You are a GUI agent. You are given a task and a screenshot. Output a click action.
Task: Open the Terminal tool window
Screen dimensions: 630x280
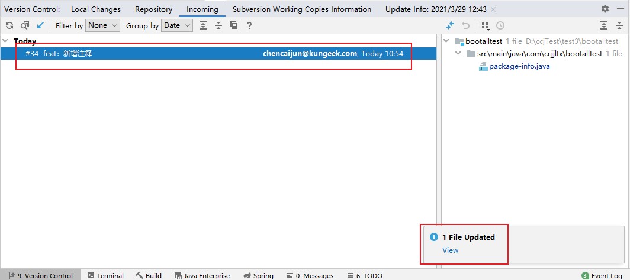105,275
